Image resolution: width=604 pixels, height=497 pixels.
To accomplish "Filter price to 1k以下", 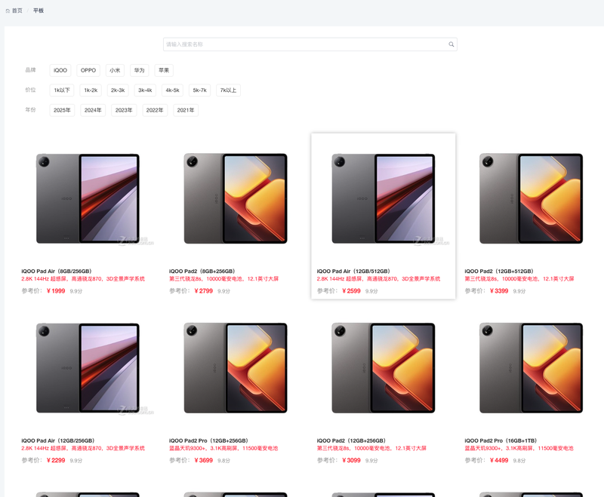I will 62,91.
